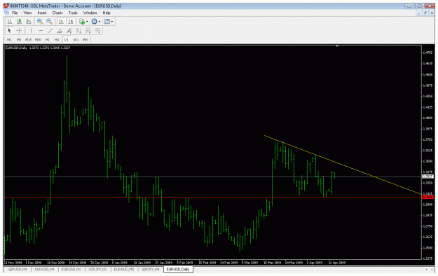Click the Periods clock icon
This screenshot has height=276, width=438.
94,22
